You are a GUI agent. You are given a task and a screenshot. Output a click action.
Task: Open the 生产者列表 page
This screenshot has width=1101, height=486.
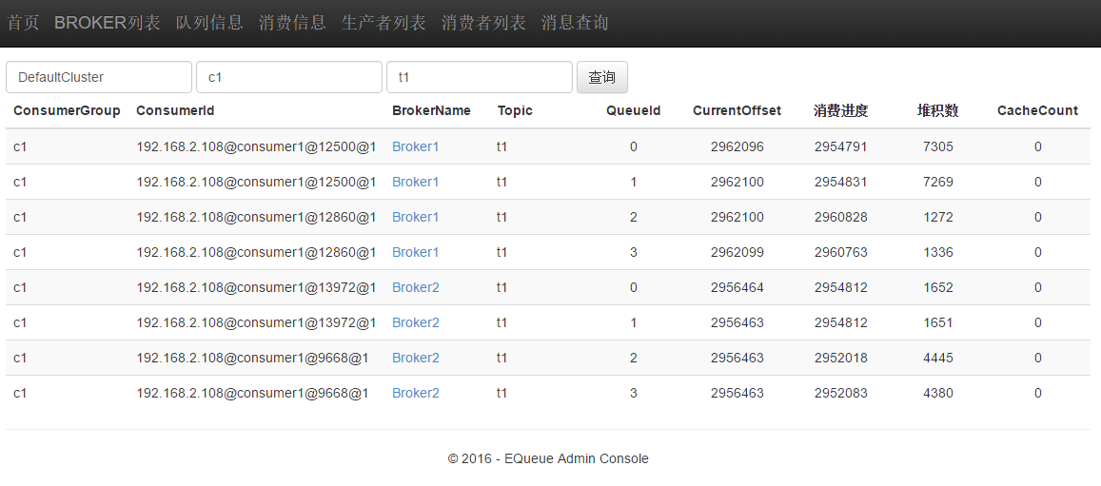pos(383,23)
